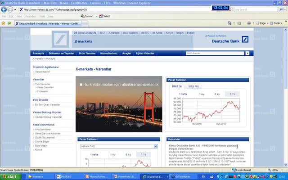Viewport: 288px width, 180px height.
Task: Open DB Global Anasayfa link
Action: point(85,33)
